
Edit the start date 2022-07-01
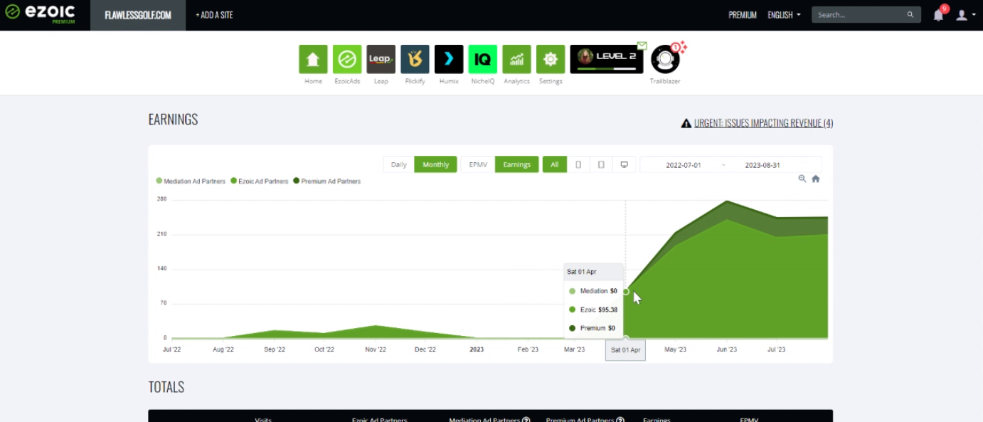(x=684, y=165)
